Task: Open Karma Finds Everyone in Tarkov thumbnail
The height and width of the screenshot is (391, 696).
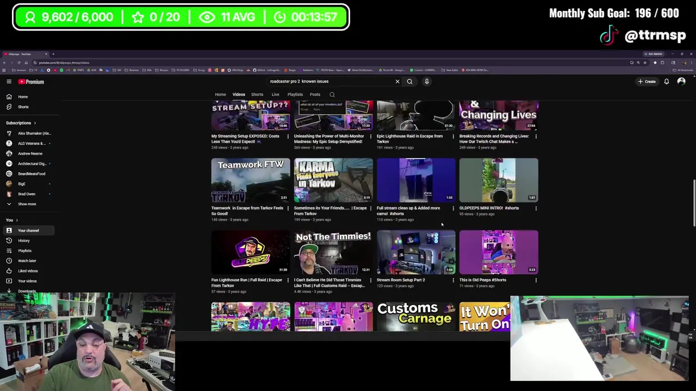Action: [333, 180]
